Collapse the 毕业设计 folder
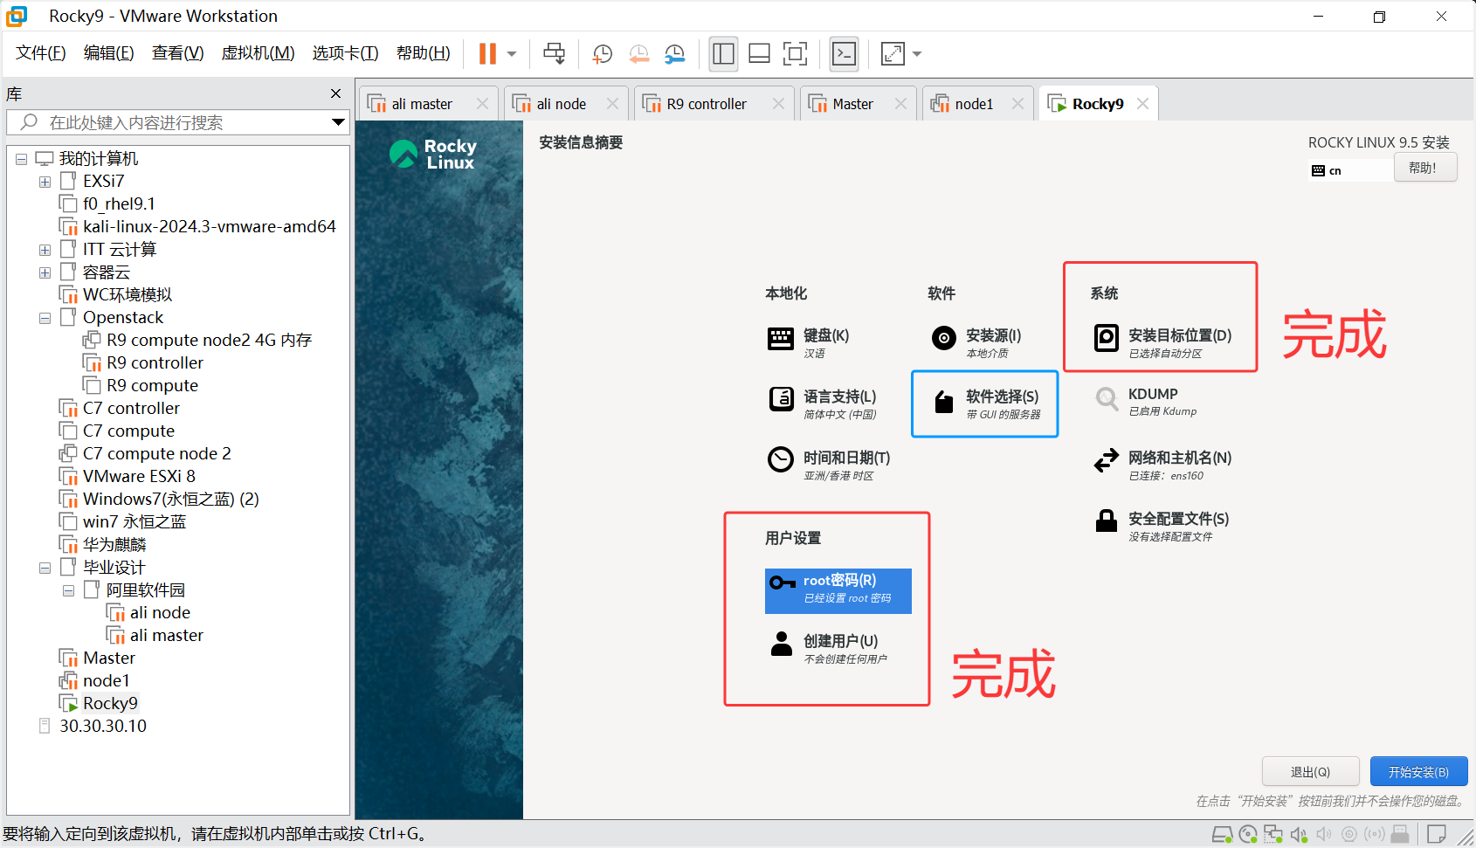1476x848 pixels. point(45,567)
